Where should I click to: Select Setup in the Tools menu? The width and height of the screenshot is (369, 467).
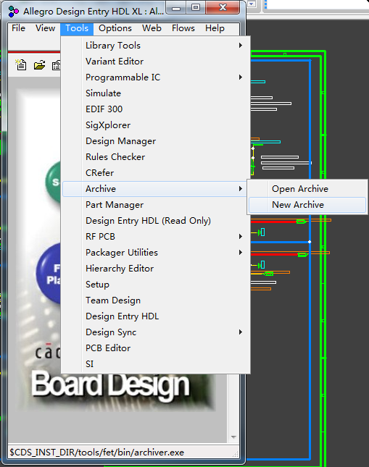155,285
